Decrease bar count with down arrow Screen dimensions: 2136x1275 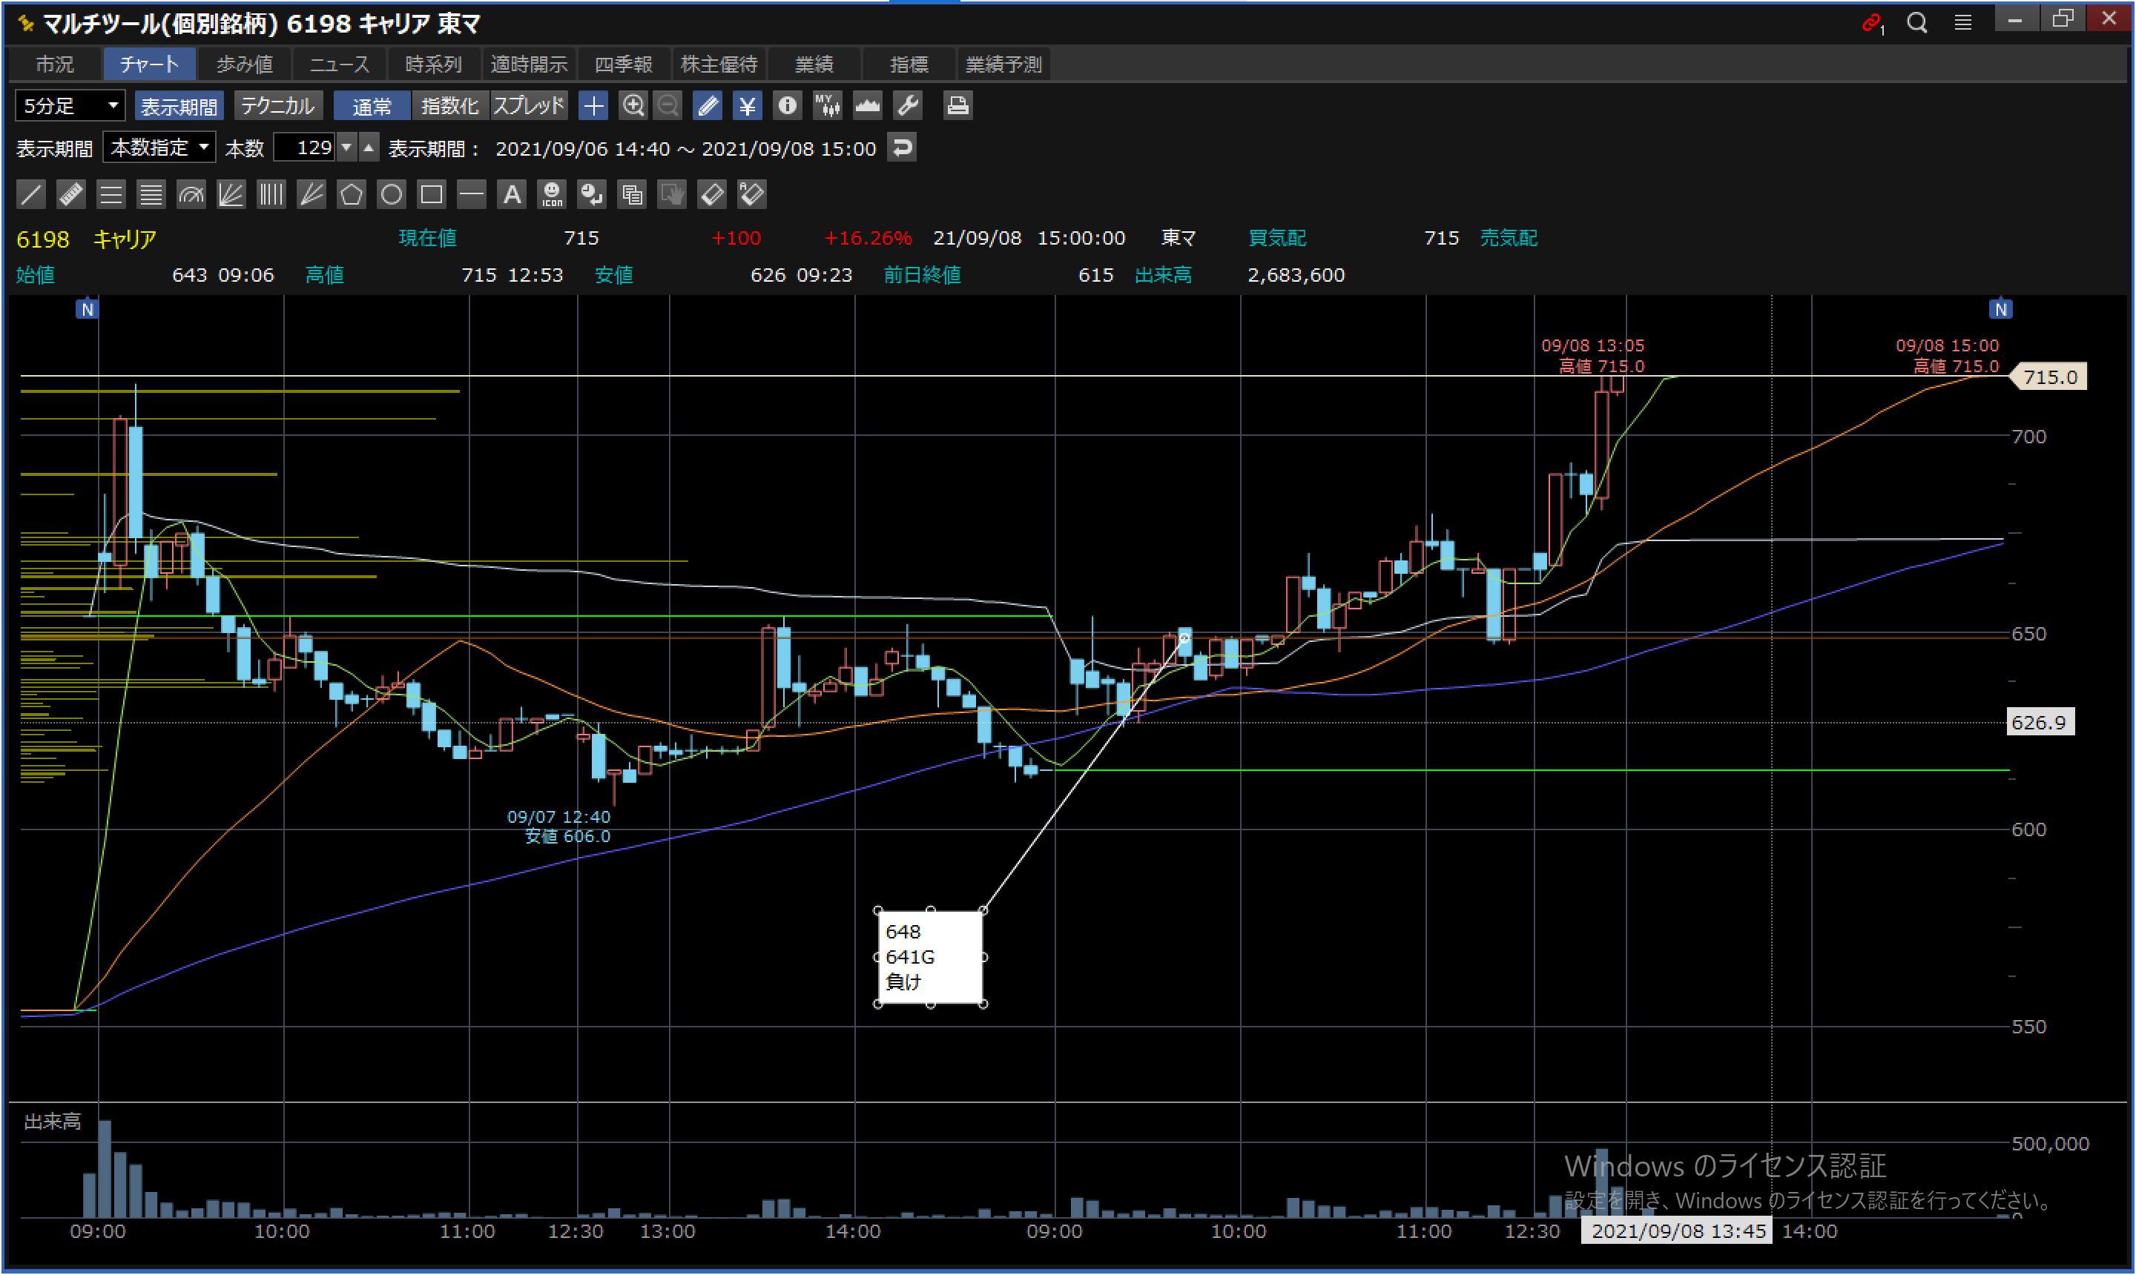coord(346,148)
